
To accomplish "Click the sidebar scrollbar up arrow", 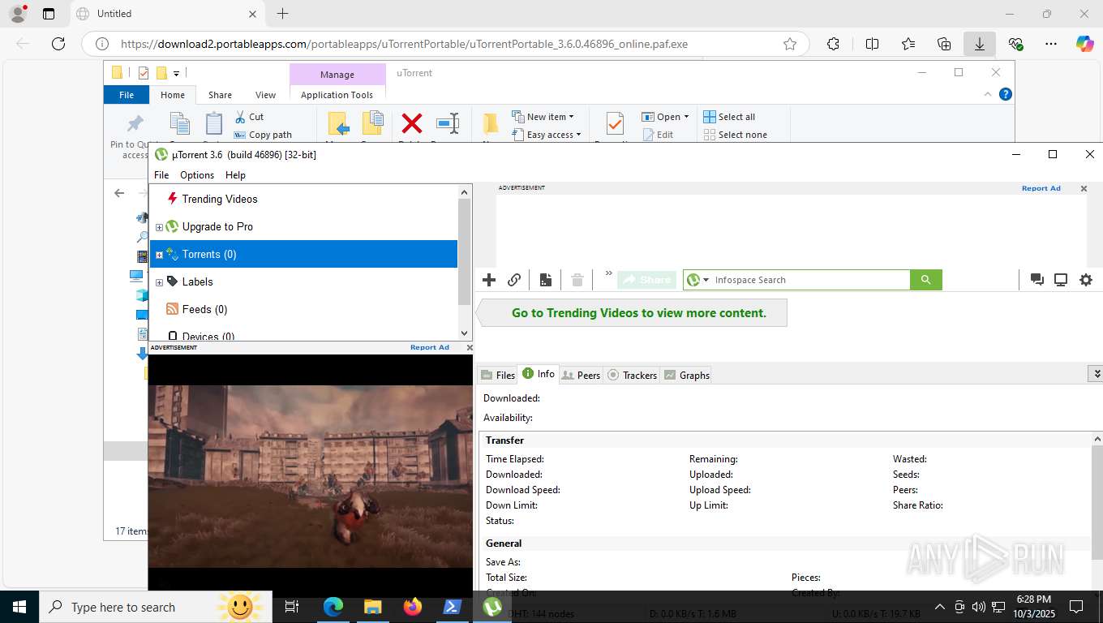I will pyautogui.click(x=465, y=192).
